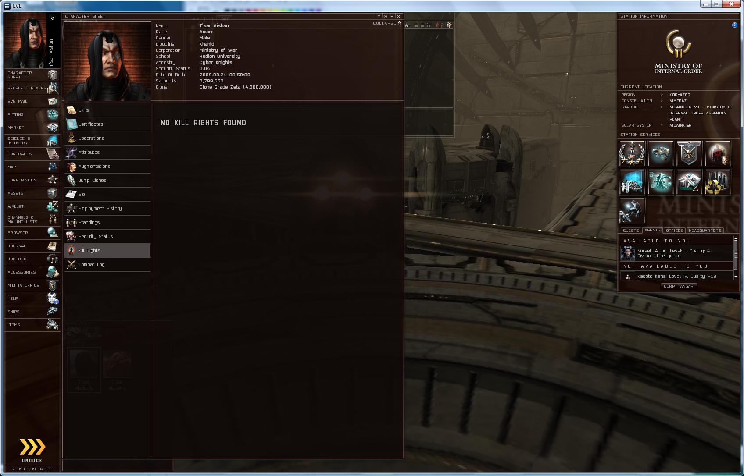The image size is (744, 476).
Task: Show the Skills section
Action: click(107, 110)
